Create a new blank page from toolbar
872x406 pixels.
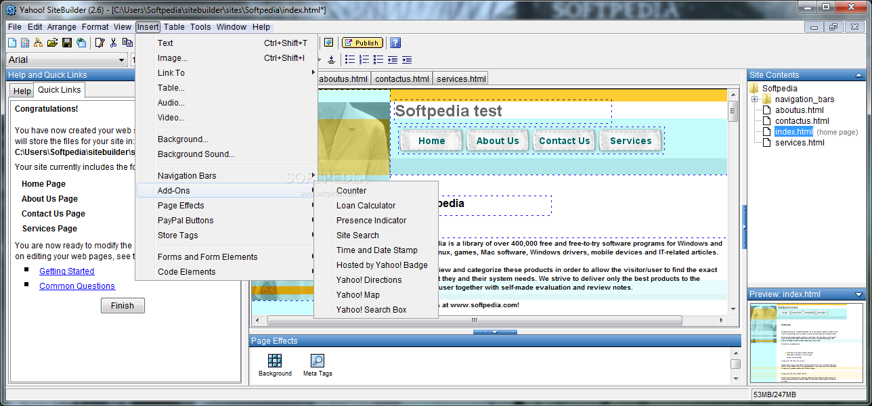pos(12,43)
